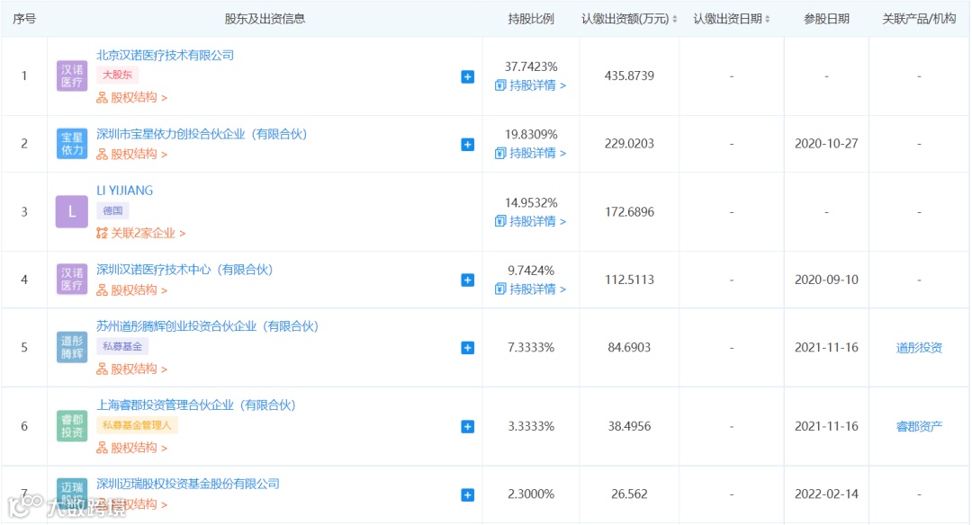Expand the plus icon for 苏州道彤腾辉创业投资合伙企业
Viewport: 972px width, 525px height.
468,348
